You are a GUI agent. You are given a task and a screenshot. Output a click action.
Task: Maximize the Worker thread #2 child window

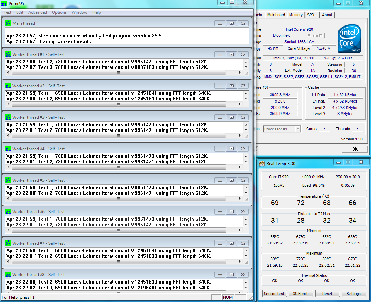click(231, 86)
